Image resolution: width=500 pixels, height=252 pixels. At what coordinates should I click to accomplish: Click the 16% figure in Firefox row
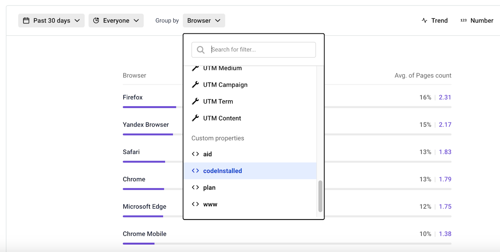tap(425, 97)
